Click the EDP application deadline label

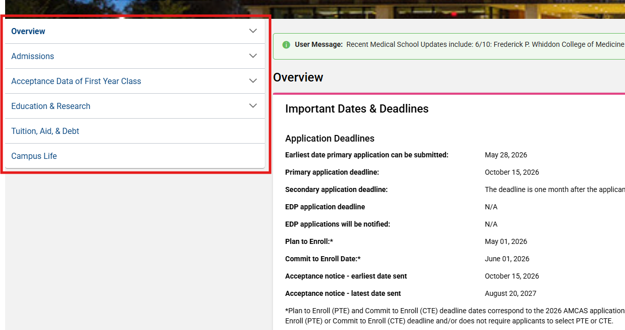pos(325,207)
